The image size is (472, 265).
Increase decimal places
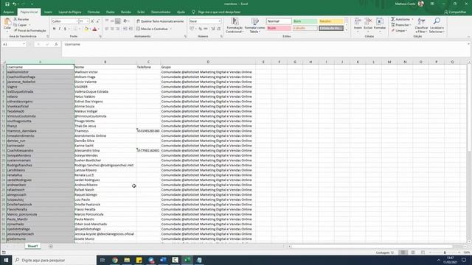point(213,29)
